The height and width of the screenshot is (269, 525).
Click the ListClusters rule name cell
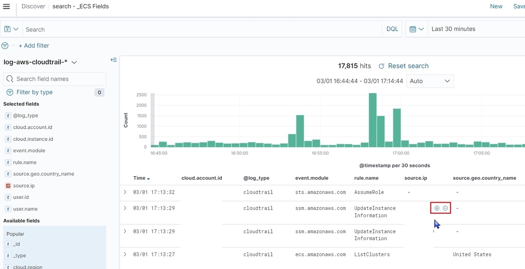coord(372,255)
